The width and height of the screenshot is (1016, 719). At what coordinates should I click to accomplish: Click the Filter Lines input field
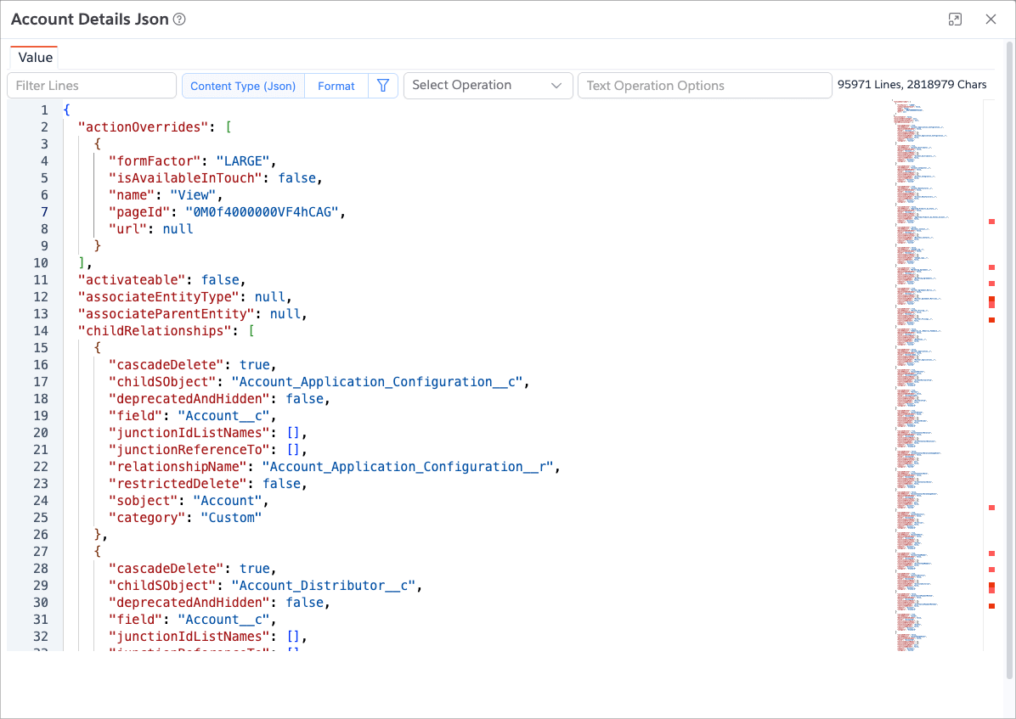[92, 86]
